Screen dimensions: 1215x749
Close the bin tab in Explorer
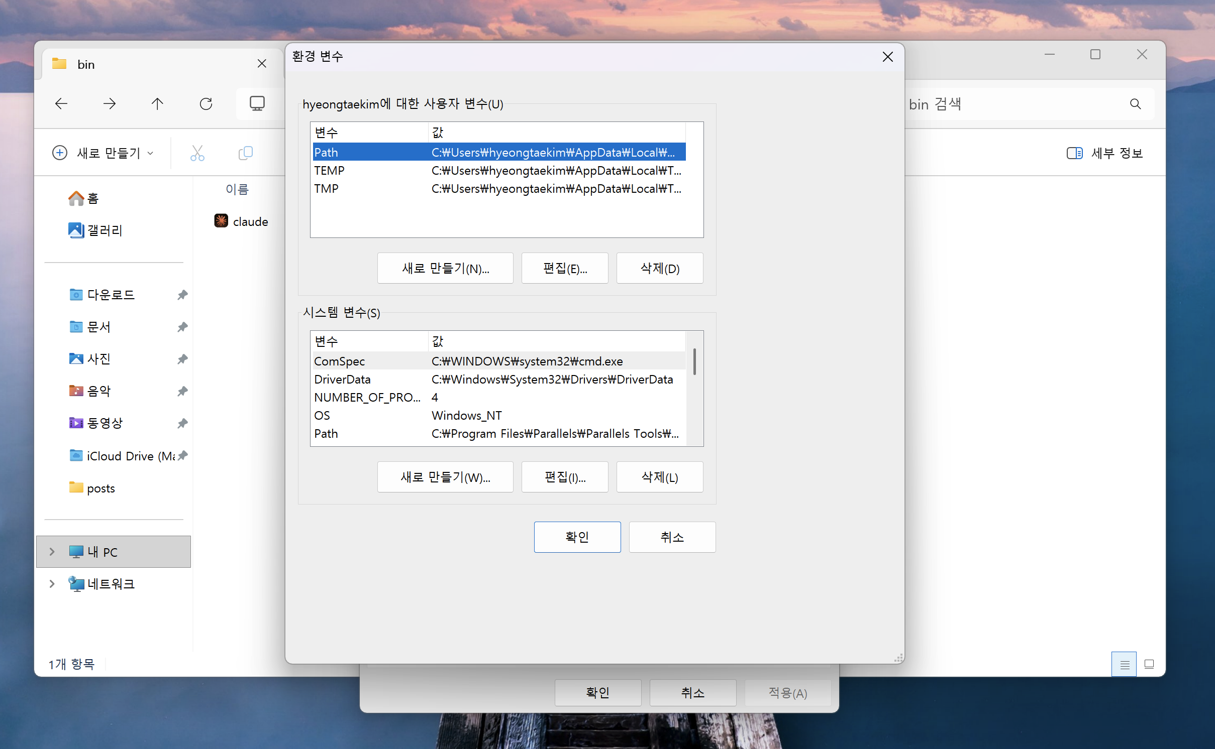tap(262, 64)
